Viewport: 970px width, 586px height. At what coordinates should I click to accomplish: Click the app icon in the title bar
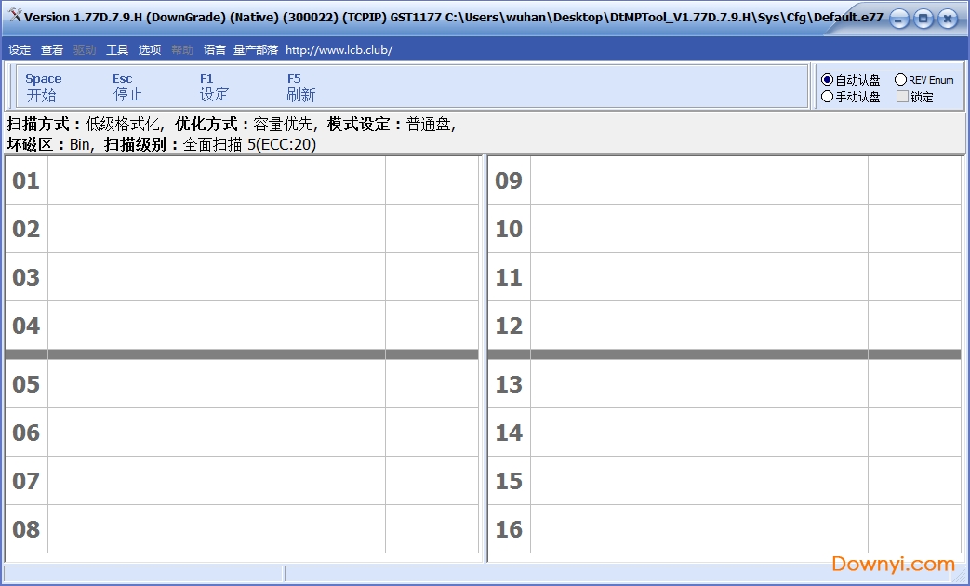(x=14, y=17)
